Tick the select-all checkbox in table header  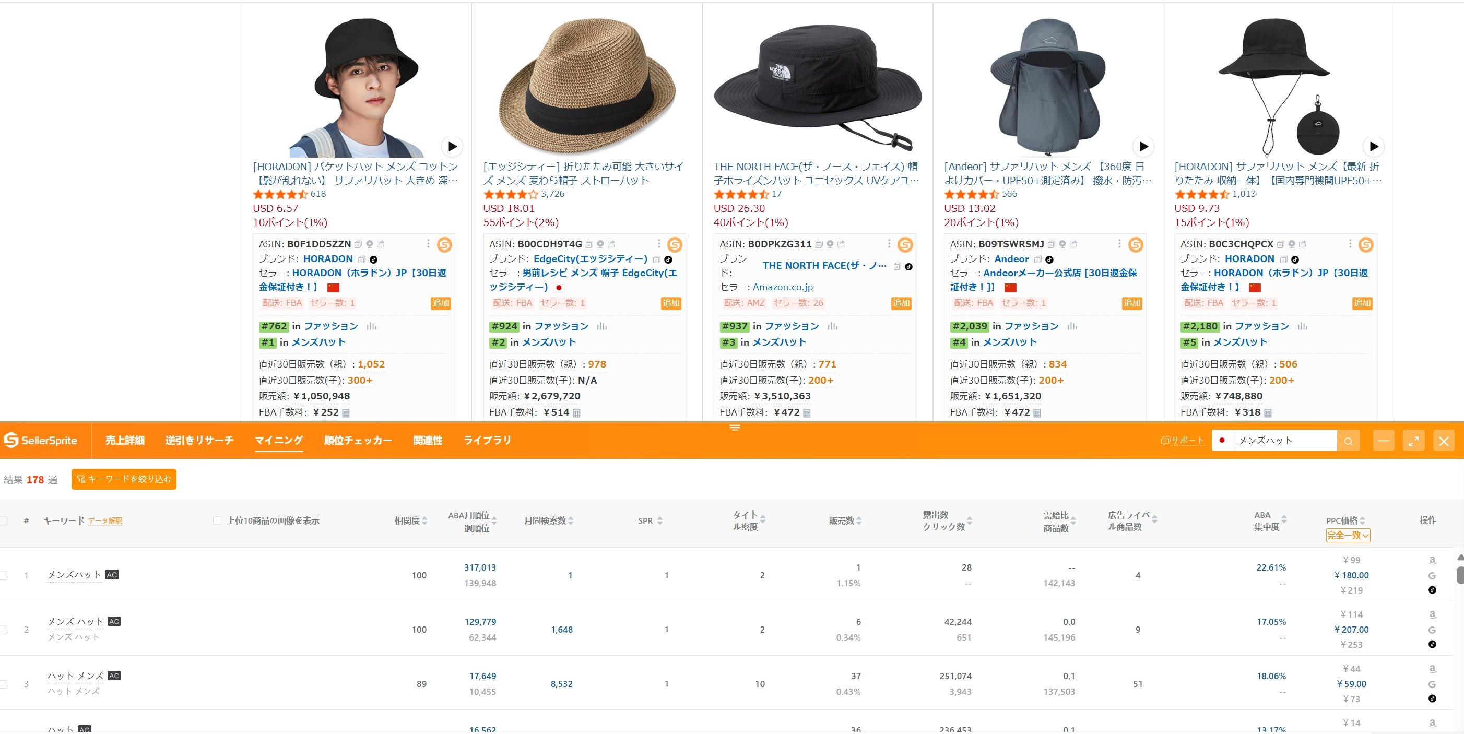4,521
